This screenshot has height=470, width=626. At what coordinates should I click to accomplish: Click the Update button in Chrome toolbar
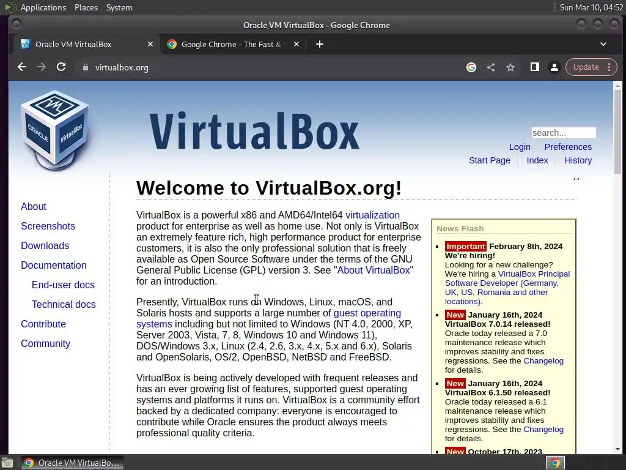586,67
